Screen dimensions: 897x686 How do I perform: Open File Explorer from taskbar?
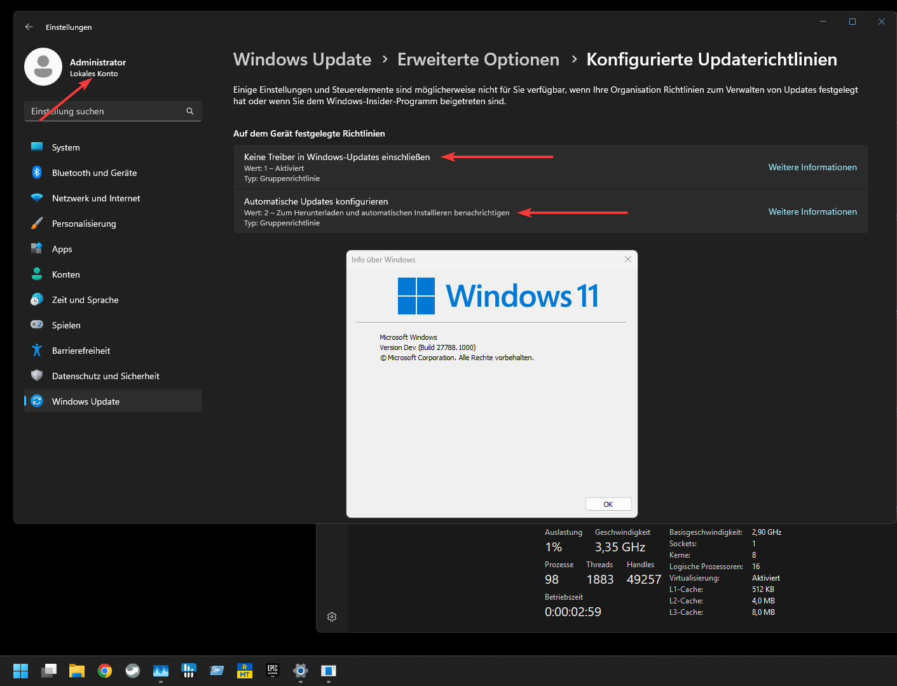click(77, 671)
